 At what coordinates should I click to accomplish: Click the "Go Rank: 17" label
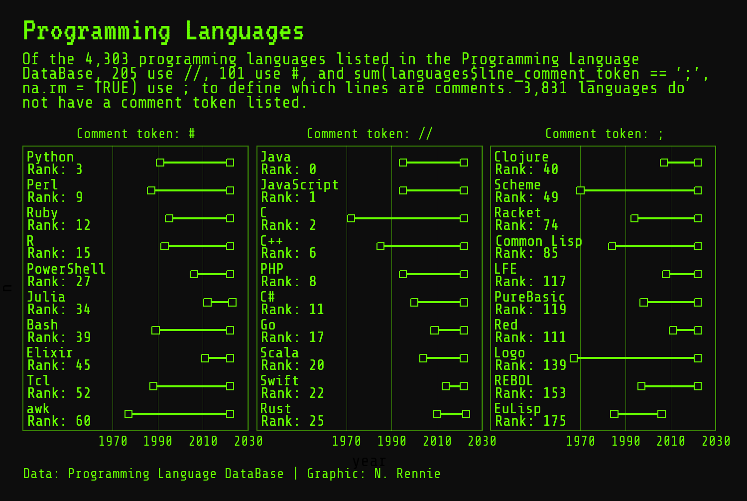(x=292, y=331)
